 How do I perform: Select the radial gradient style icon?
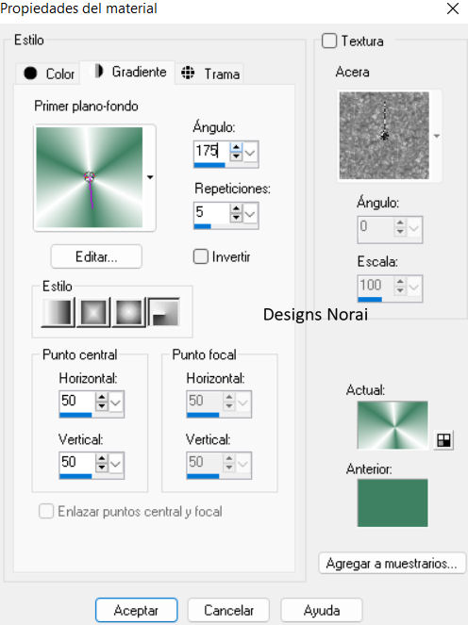point(164,313)
